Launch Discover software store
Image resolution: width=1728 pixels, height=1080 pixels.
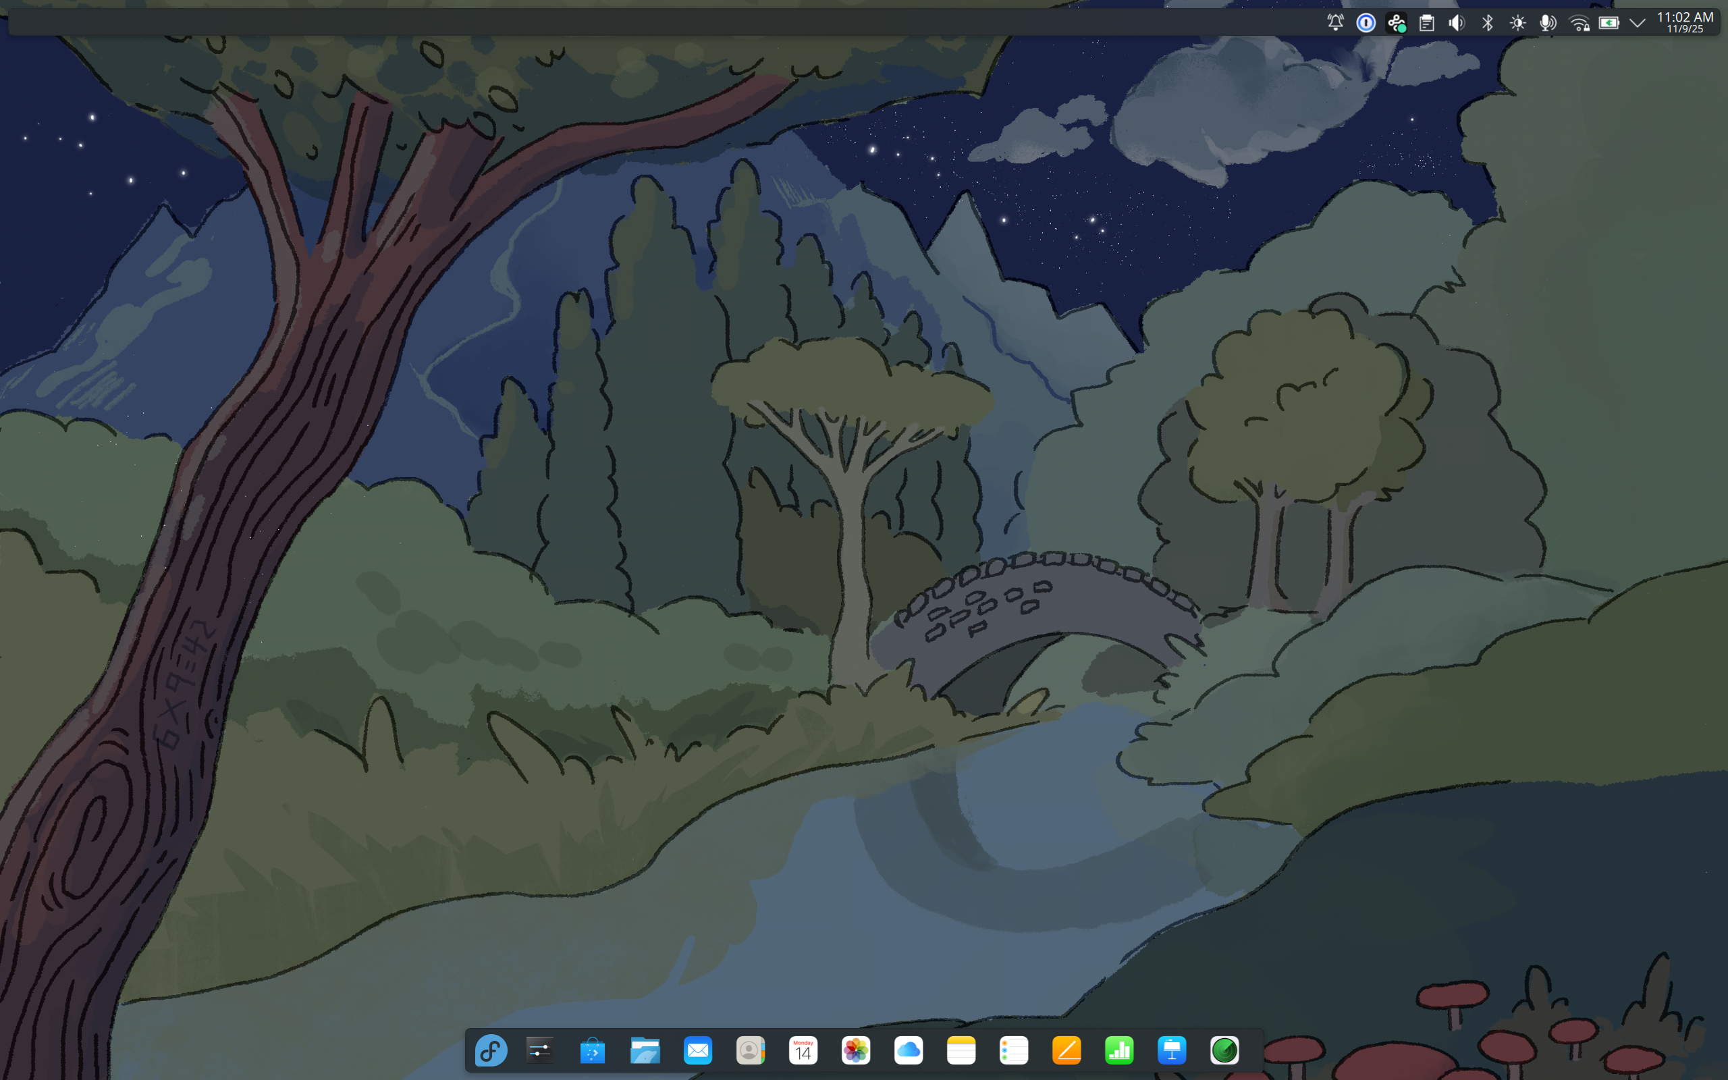pos(592,1050)
